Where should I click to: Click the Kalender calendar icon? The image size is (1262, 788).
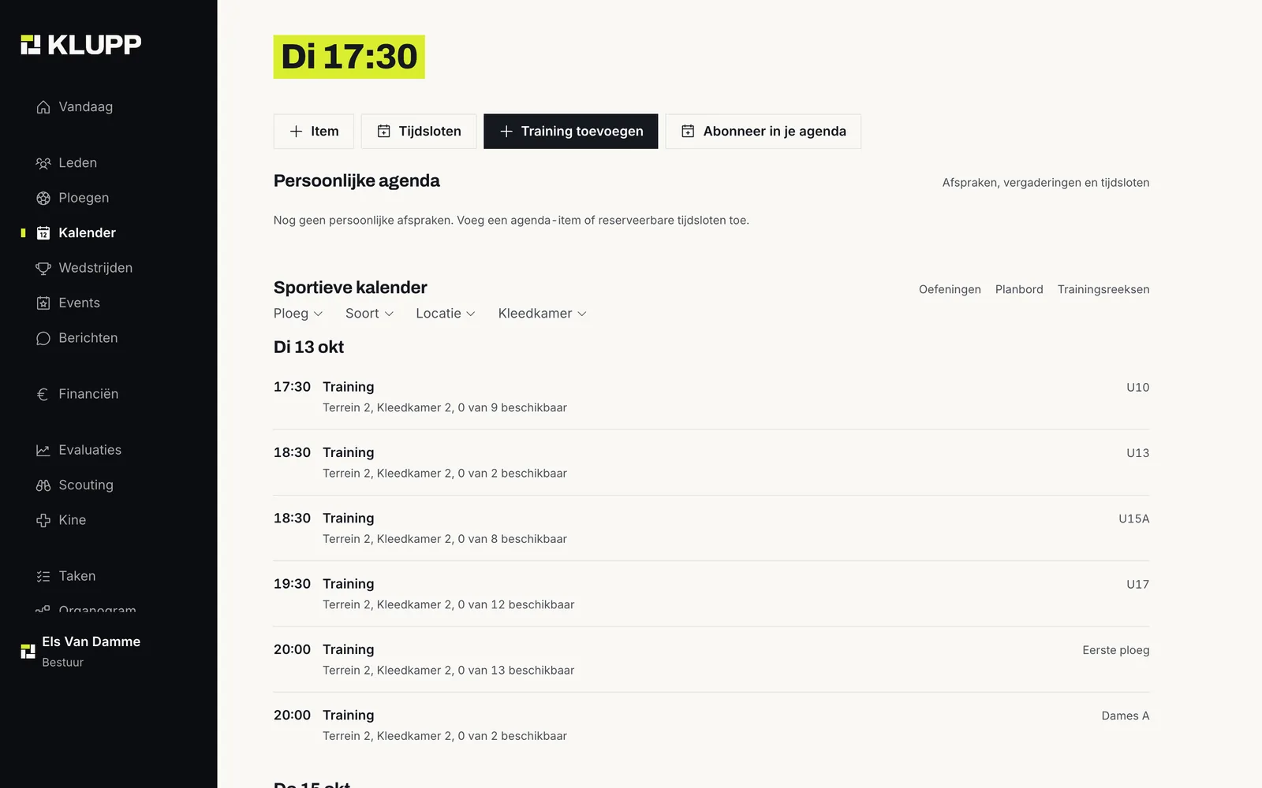pos(43,233)
